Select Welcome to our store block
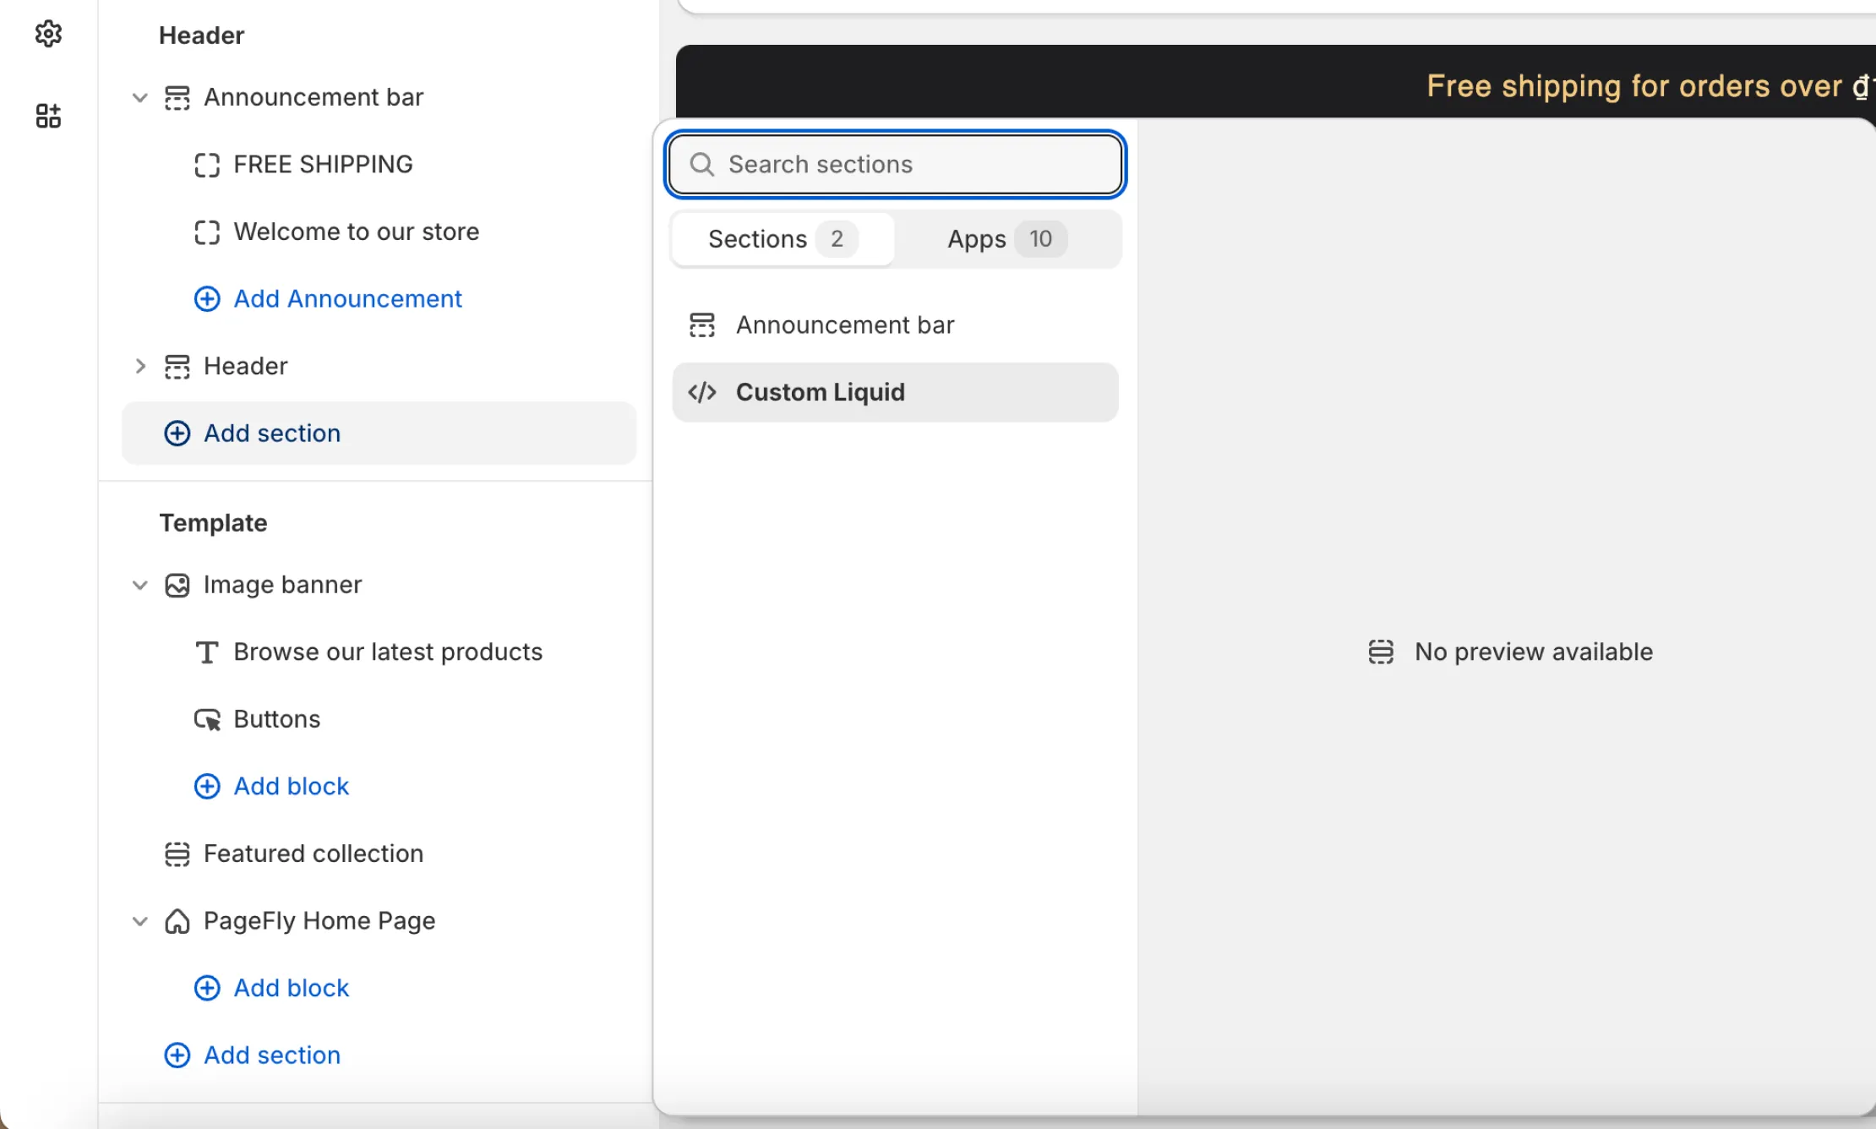The image size is (1876, 1129). pos(357,232)
